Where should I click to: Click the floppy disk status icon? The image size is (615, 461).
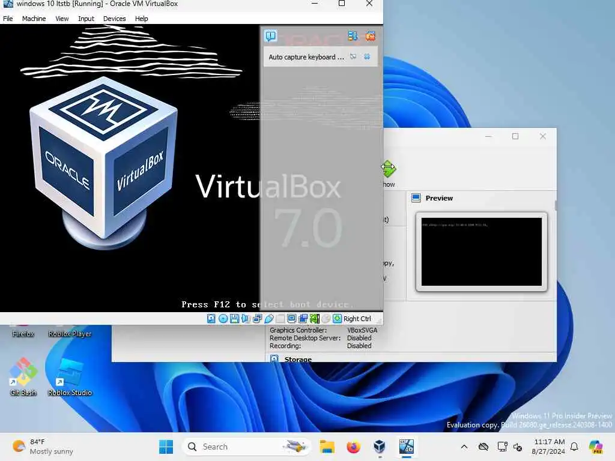[x=235, y=319]
